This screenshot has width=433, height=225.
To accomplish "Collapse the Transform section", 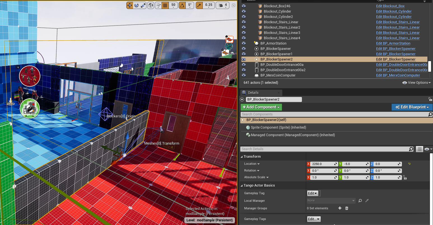I will point(242,157).
